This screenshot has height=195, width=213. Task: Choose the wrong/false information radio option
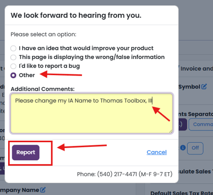[x=13, y=57]
